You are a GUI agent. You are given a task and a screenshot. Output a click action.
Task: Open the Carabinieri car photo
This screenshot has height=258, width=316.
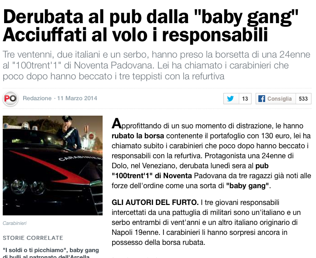(x=53, y=166)
